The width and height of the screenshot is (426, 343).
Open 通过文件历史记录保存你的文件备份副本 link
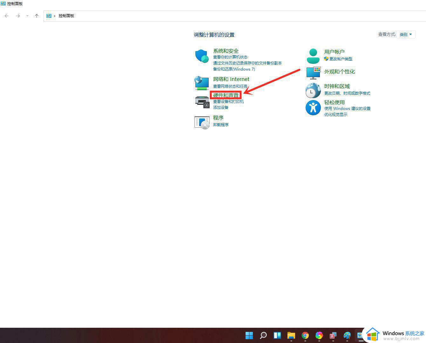247,63
